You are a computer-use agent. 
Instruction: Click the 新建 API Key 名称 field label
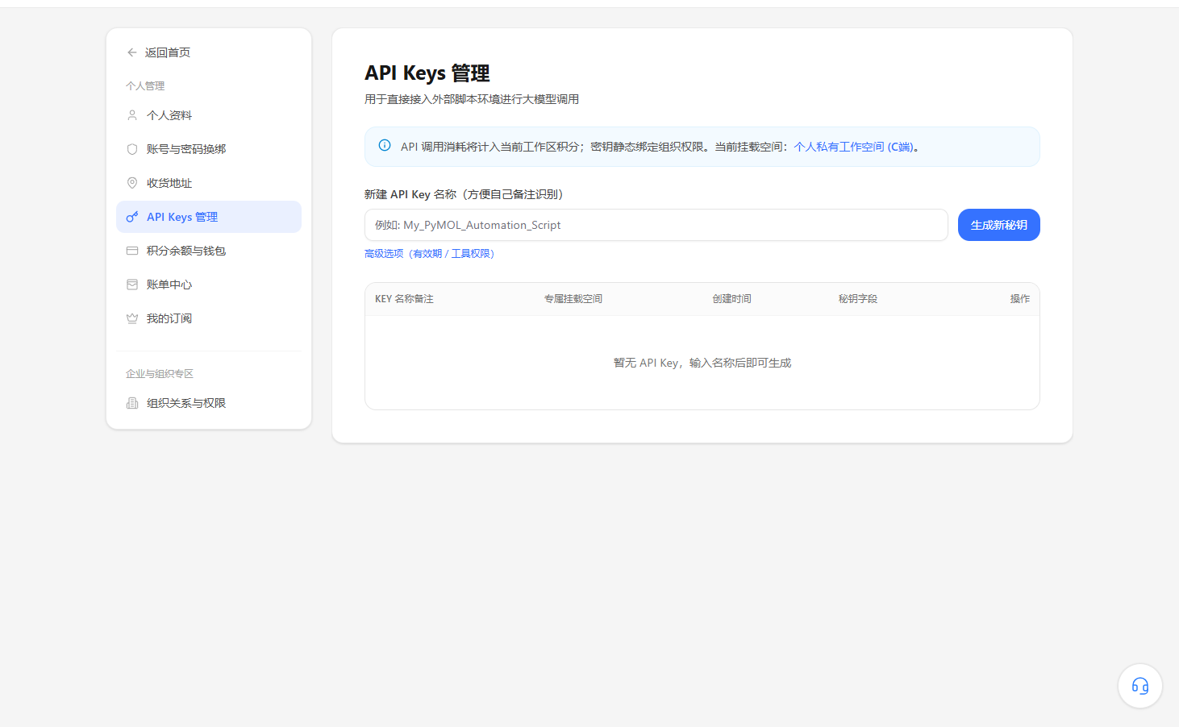[464, 194]
